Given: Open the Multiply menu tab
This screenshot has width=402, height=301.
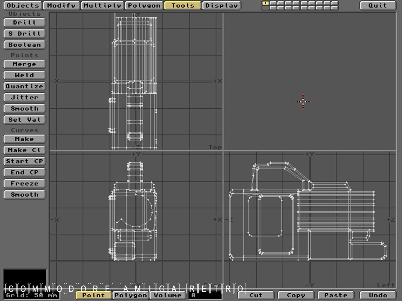Looking at the screenshot, I should 102,5.
